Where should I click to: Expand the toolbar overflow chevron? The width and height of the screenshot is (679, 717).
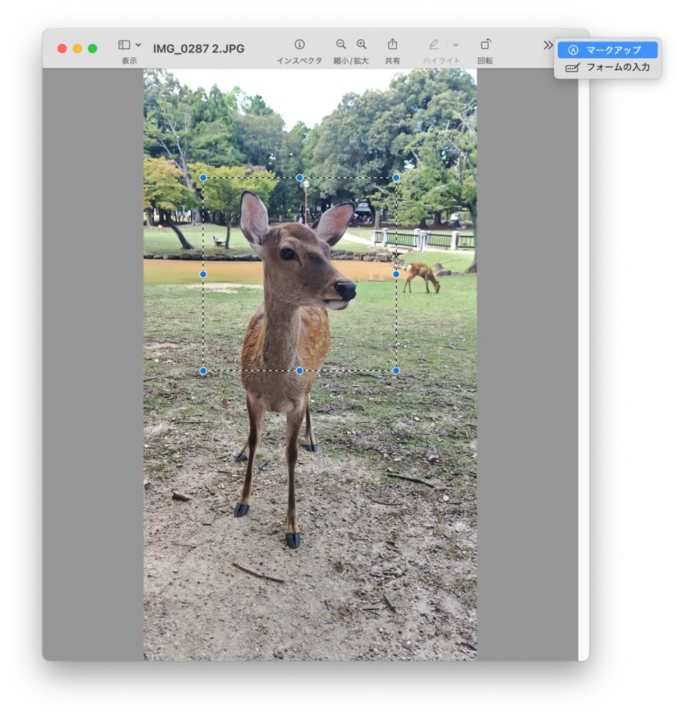coord(547,44)
